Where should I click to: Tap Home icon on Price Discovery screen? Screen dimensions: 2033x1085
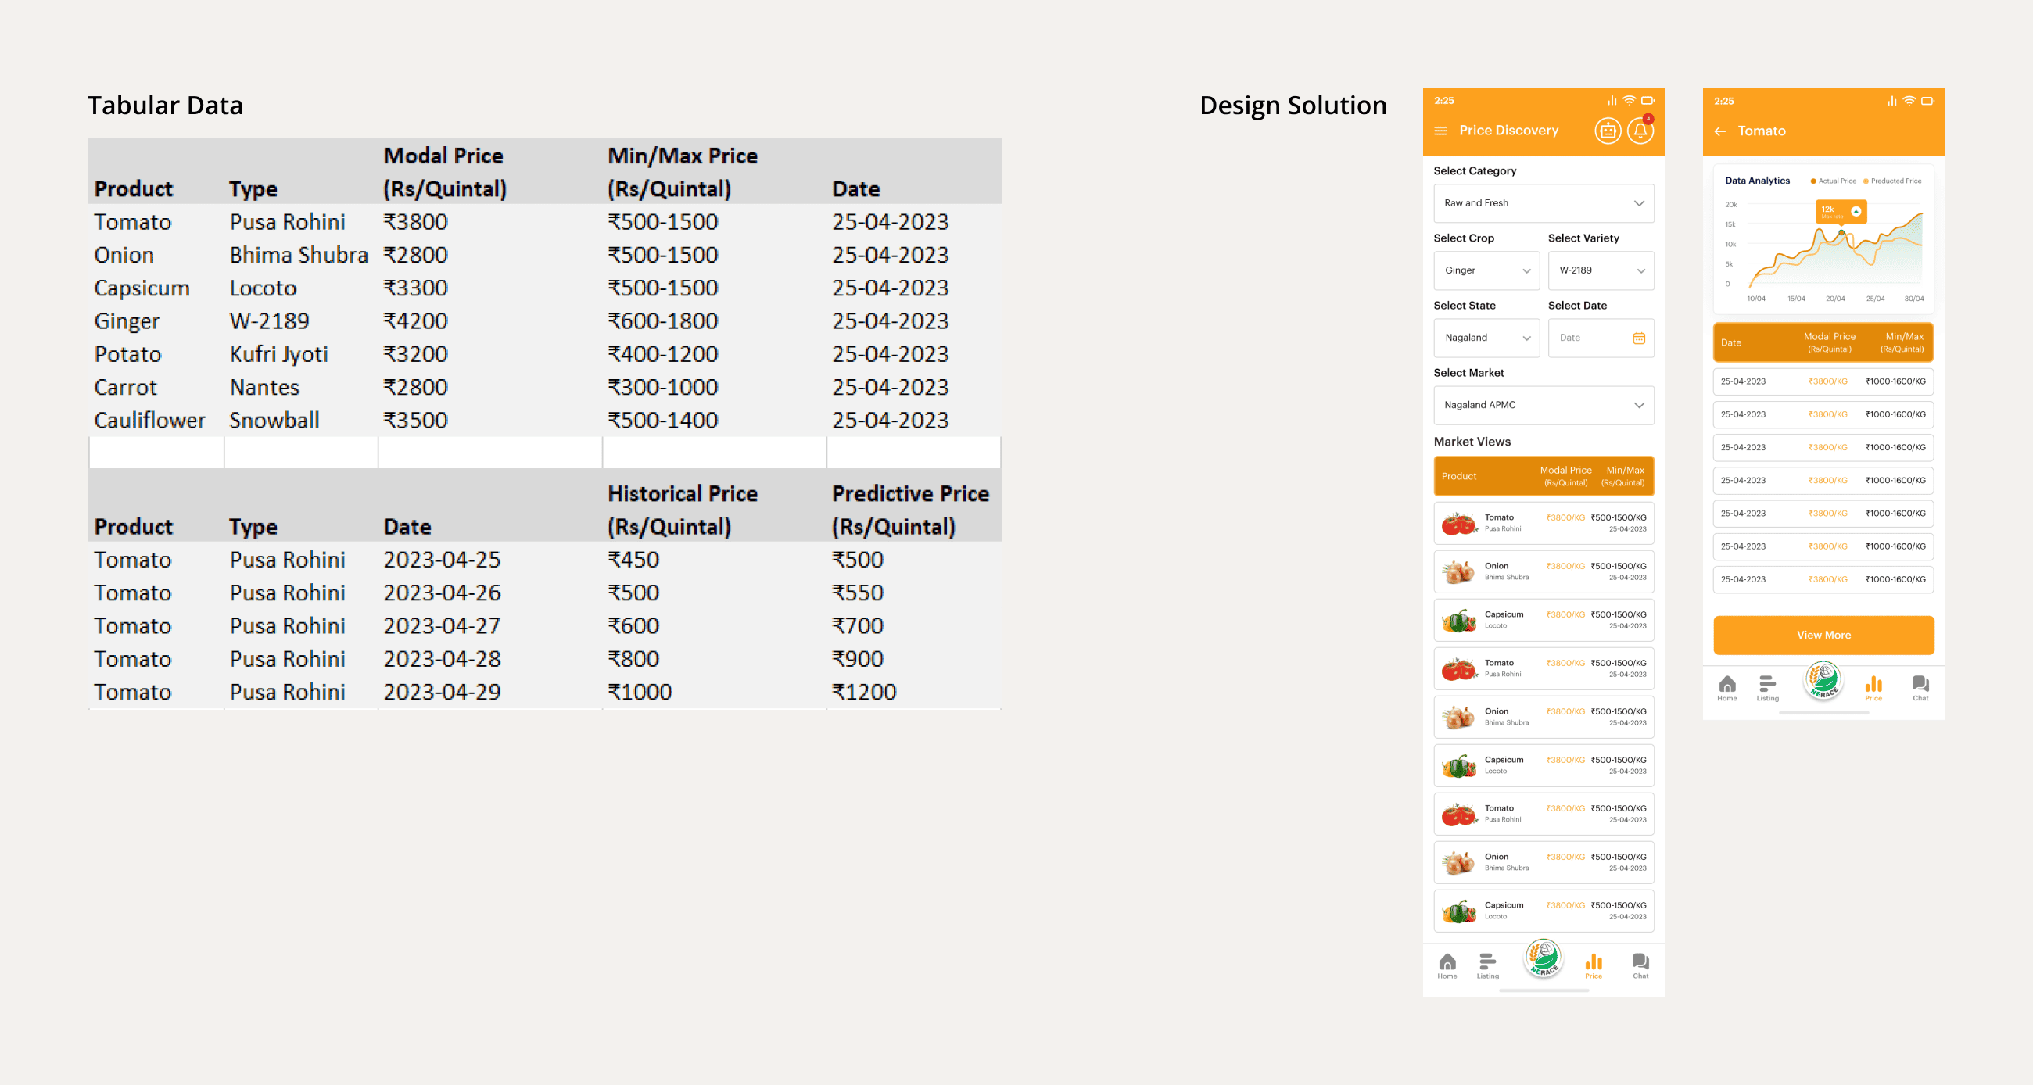pyautogui.click(x=1447, y=965)
